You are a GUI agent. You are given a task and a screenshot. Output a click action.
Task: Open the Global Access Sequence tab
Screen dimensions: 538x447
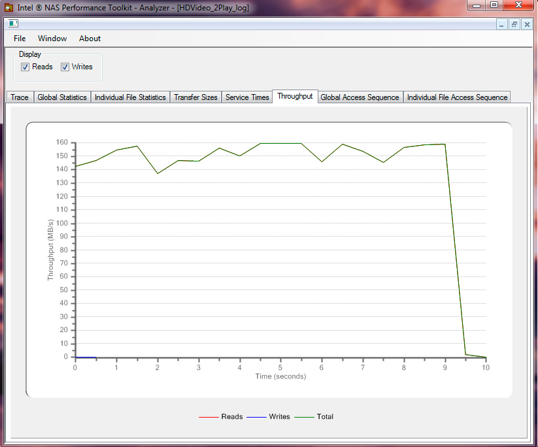[x=360, y=97]
